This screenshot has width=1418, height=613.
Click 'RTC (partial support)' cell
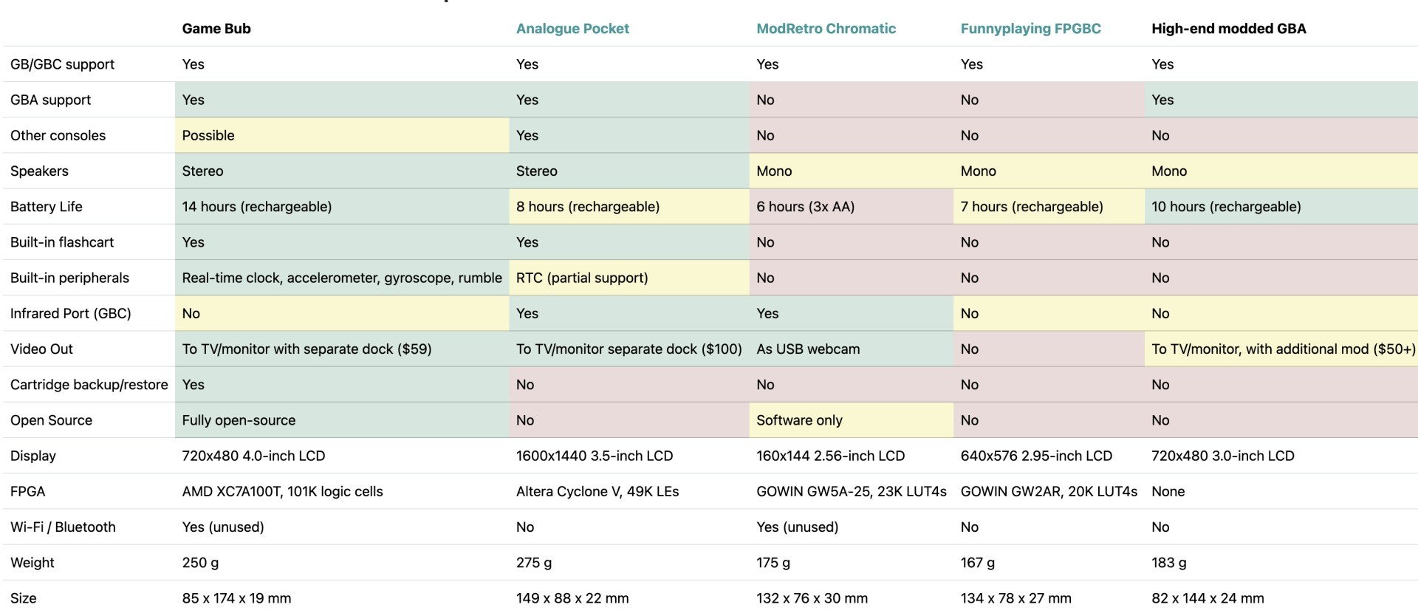[x=629, y=278]
